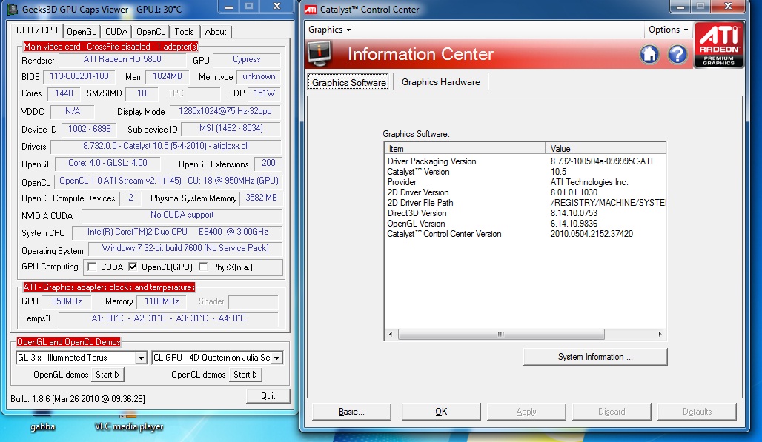Select the Catalyst Control Center Version row
The width and height of the screenshot is (762, 442).
526,234
